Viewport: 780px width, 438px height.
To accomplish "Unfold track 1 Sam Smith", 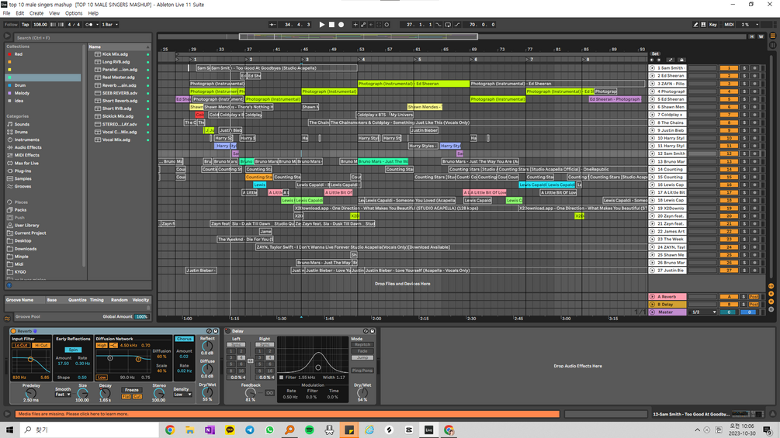I will tap(652, 68).
